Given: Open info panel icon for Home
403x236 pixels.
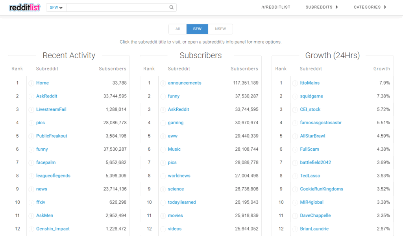Looking at the screenshot, I should (x=31, y=83).
